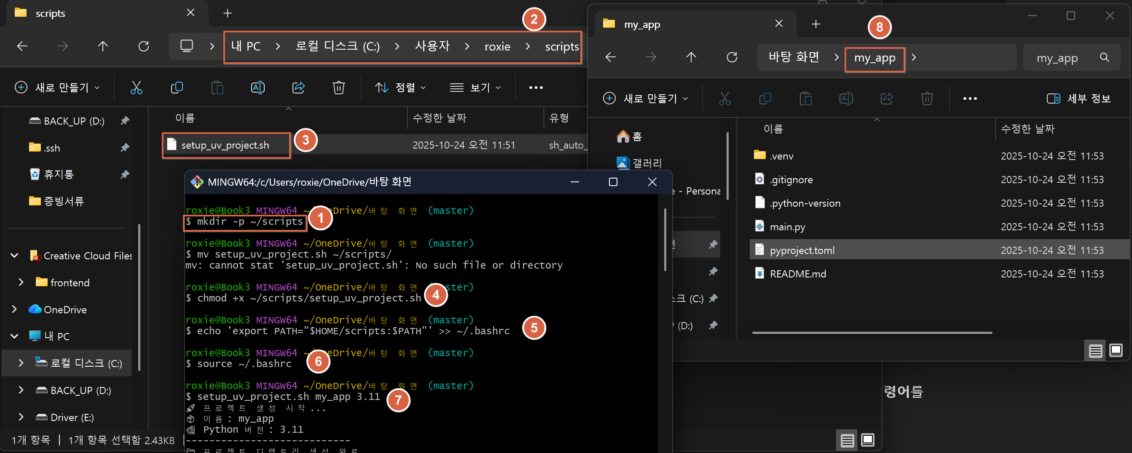This screenshot has height=453, width=1132.
Task: Click the rename icon in scripts toolbar
Action: (258, 88)
